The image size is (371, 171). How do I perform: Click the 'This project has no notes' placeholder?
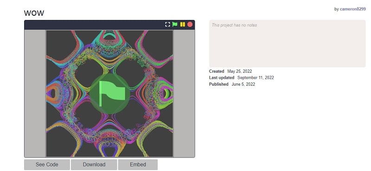tap(234, 25)
